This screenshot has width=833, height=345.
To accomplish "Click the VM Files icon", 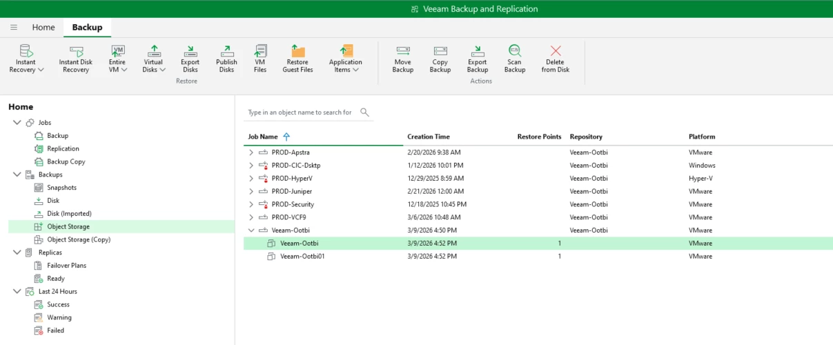I will pyautogui.click(x=260, y=52).
